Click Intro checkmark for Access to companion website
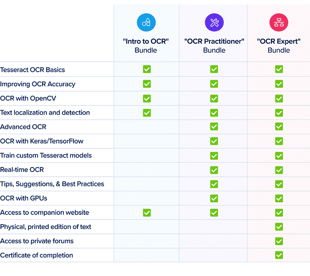Screen dimensions: 310x276 [147, 213]
